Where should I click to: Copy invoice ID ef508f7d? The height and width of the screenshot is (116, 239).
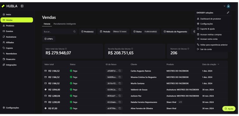[120, 71]
